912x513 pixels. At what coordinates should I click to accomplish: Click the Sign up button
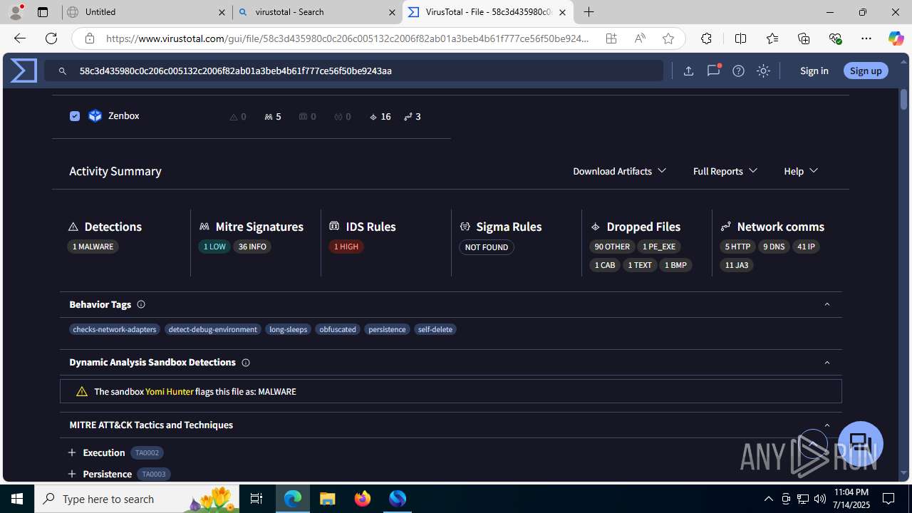(866, 71)
